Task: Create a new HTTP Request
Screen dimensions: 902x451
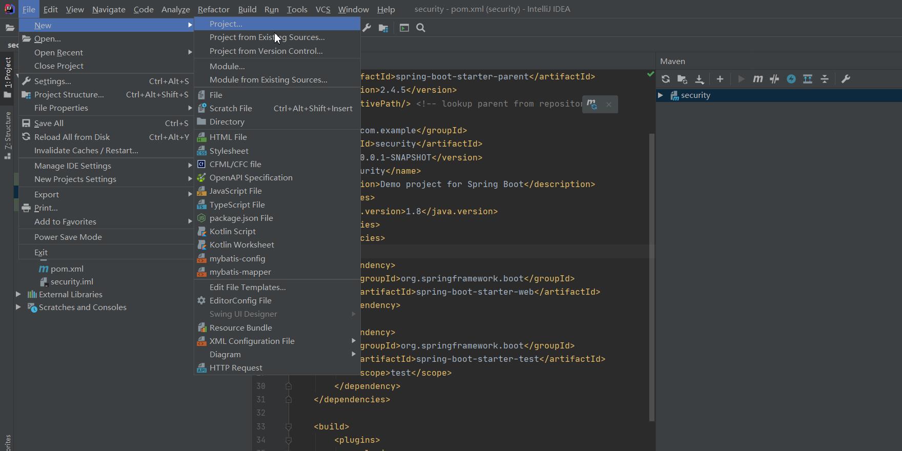Action: tap(277, 367)
